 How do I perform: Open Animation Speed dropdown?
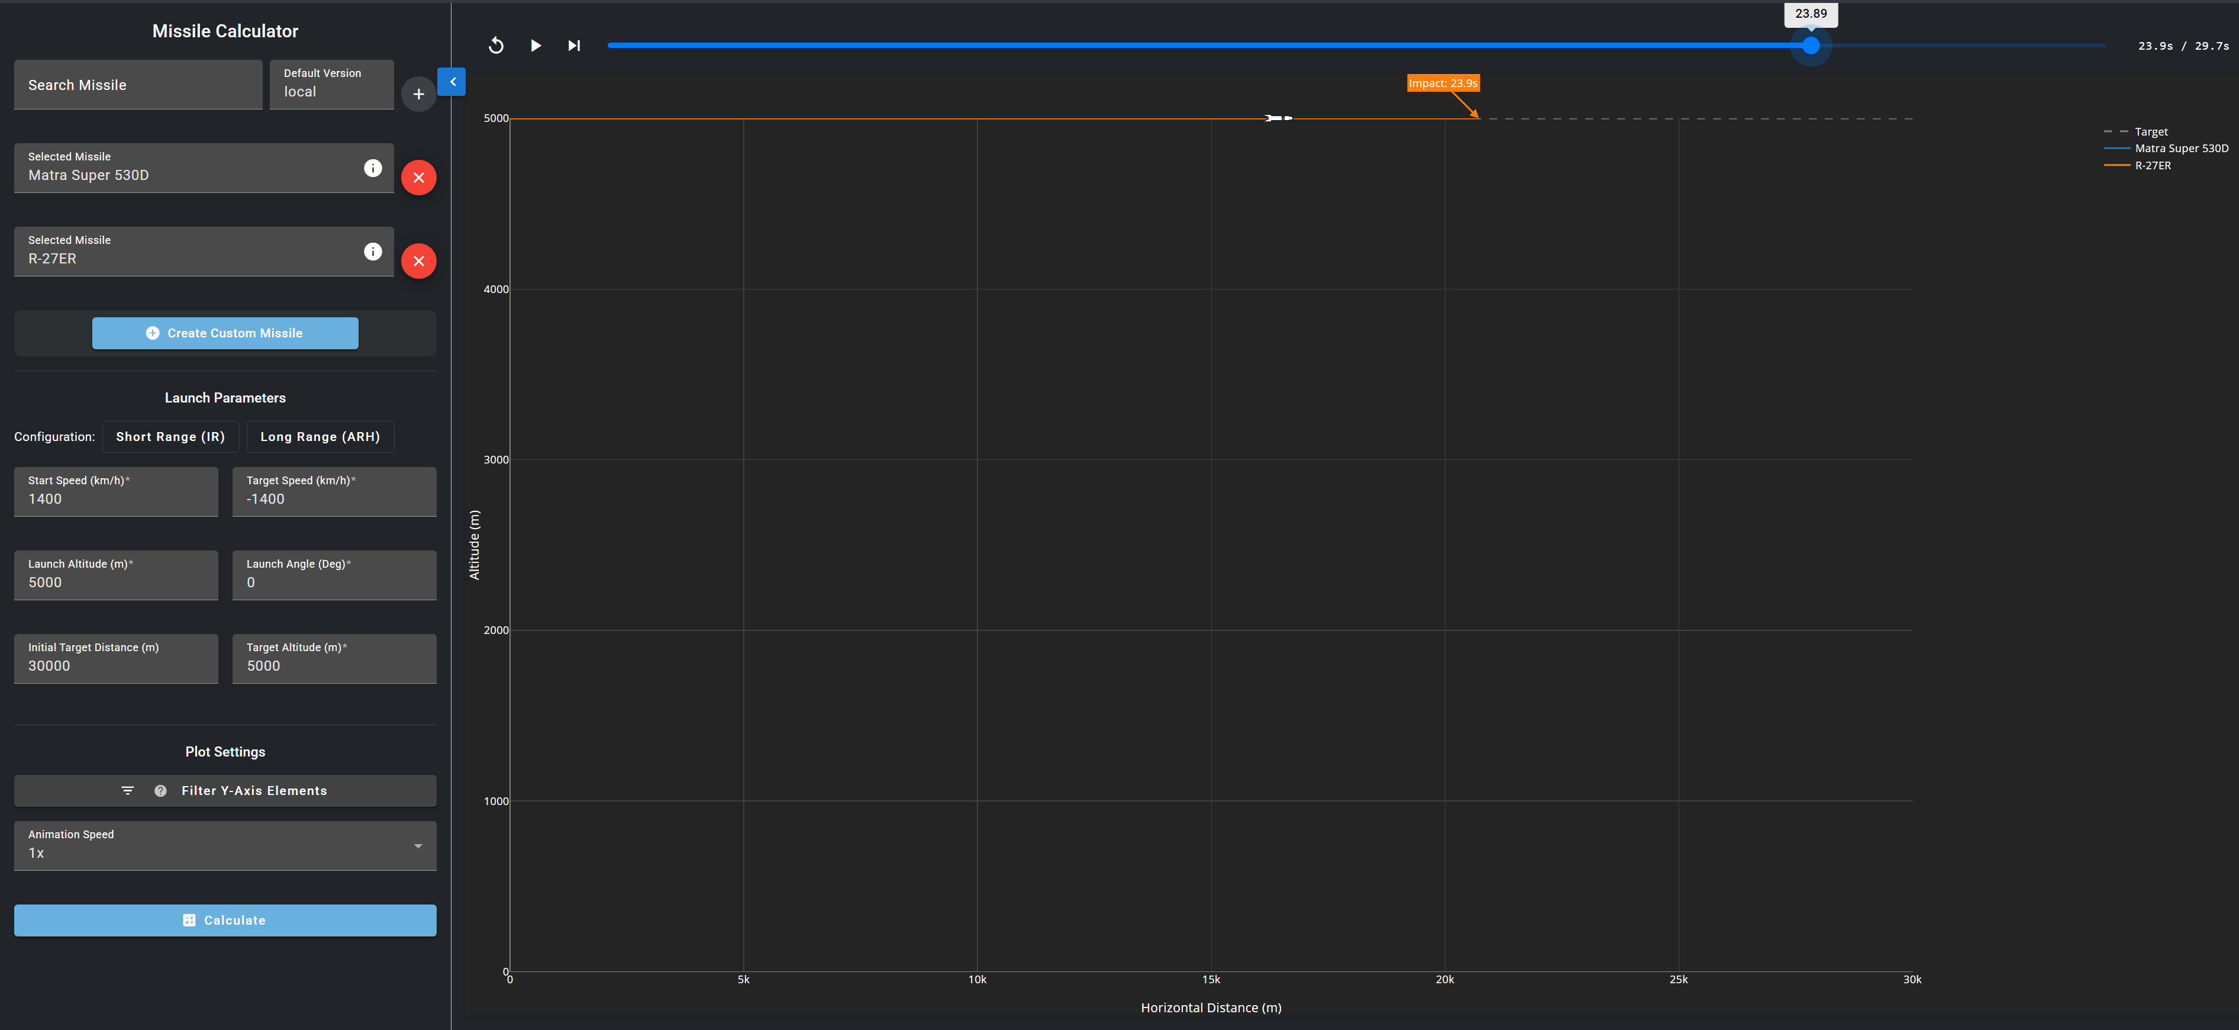click(x=225, y=846)
